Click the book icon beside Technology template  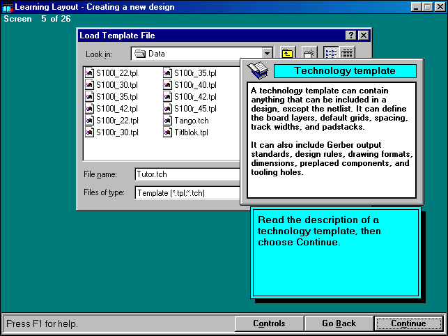[x=258, y=70]
